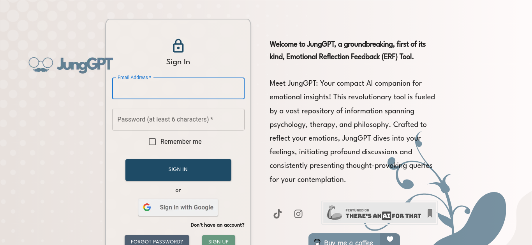Click the bookmark icon on featured badge
This screenshot has width=532, height=245.
coord(430,213)
